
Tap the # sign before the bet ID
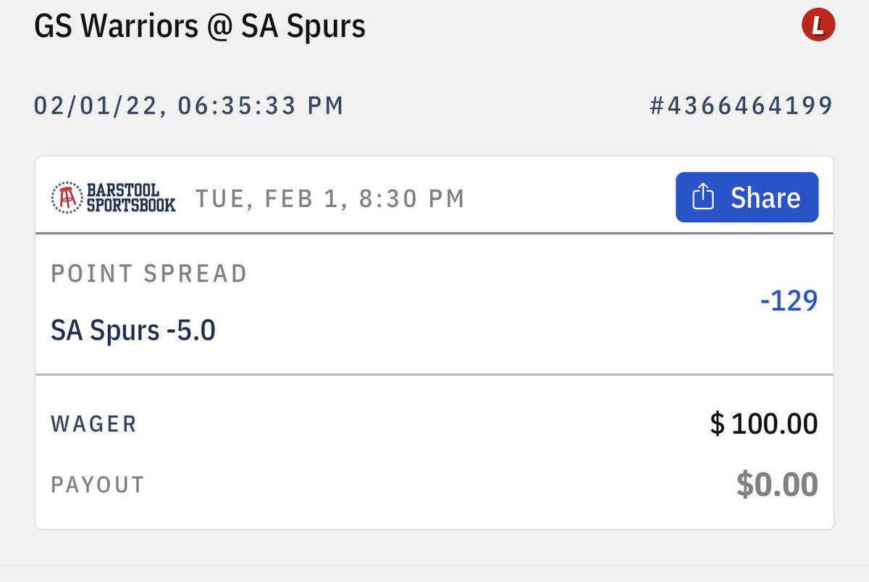click(658, 106)
